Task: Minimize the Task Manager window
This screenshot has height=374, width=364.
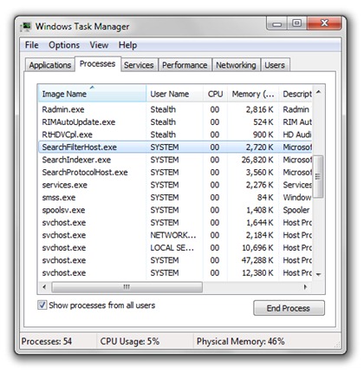Action: coord(276,23)
